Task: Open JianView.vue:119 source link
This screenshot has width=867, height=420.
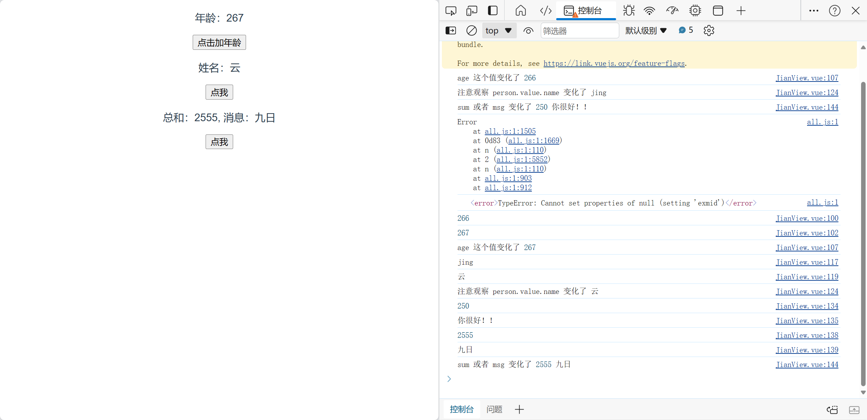Action: [x=807, y=277]
